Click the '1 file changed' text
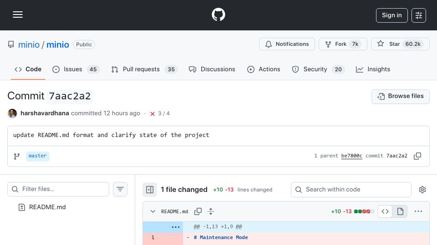437x245 pixels. 184,190
